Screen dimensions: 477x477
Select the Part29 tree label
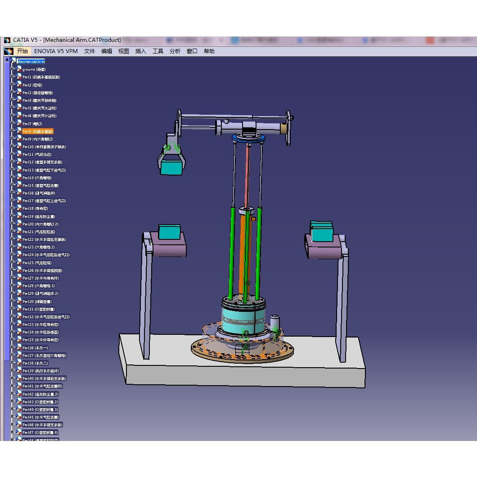pyautogui.click(x=40, y=293)
